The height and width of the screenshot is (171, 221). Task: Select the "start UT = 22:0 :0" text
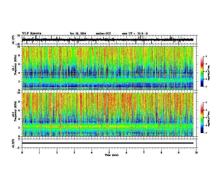135,34
